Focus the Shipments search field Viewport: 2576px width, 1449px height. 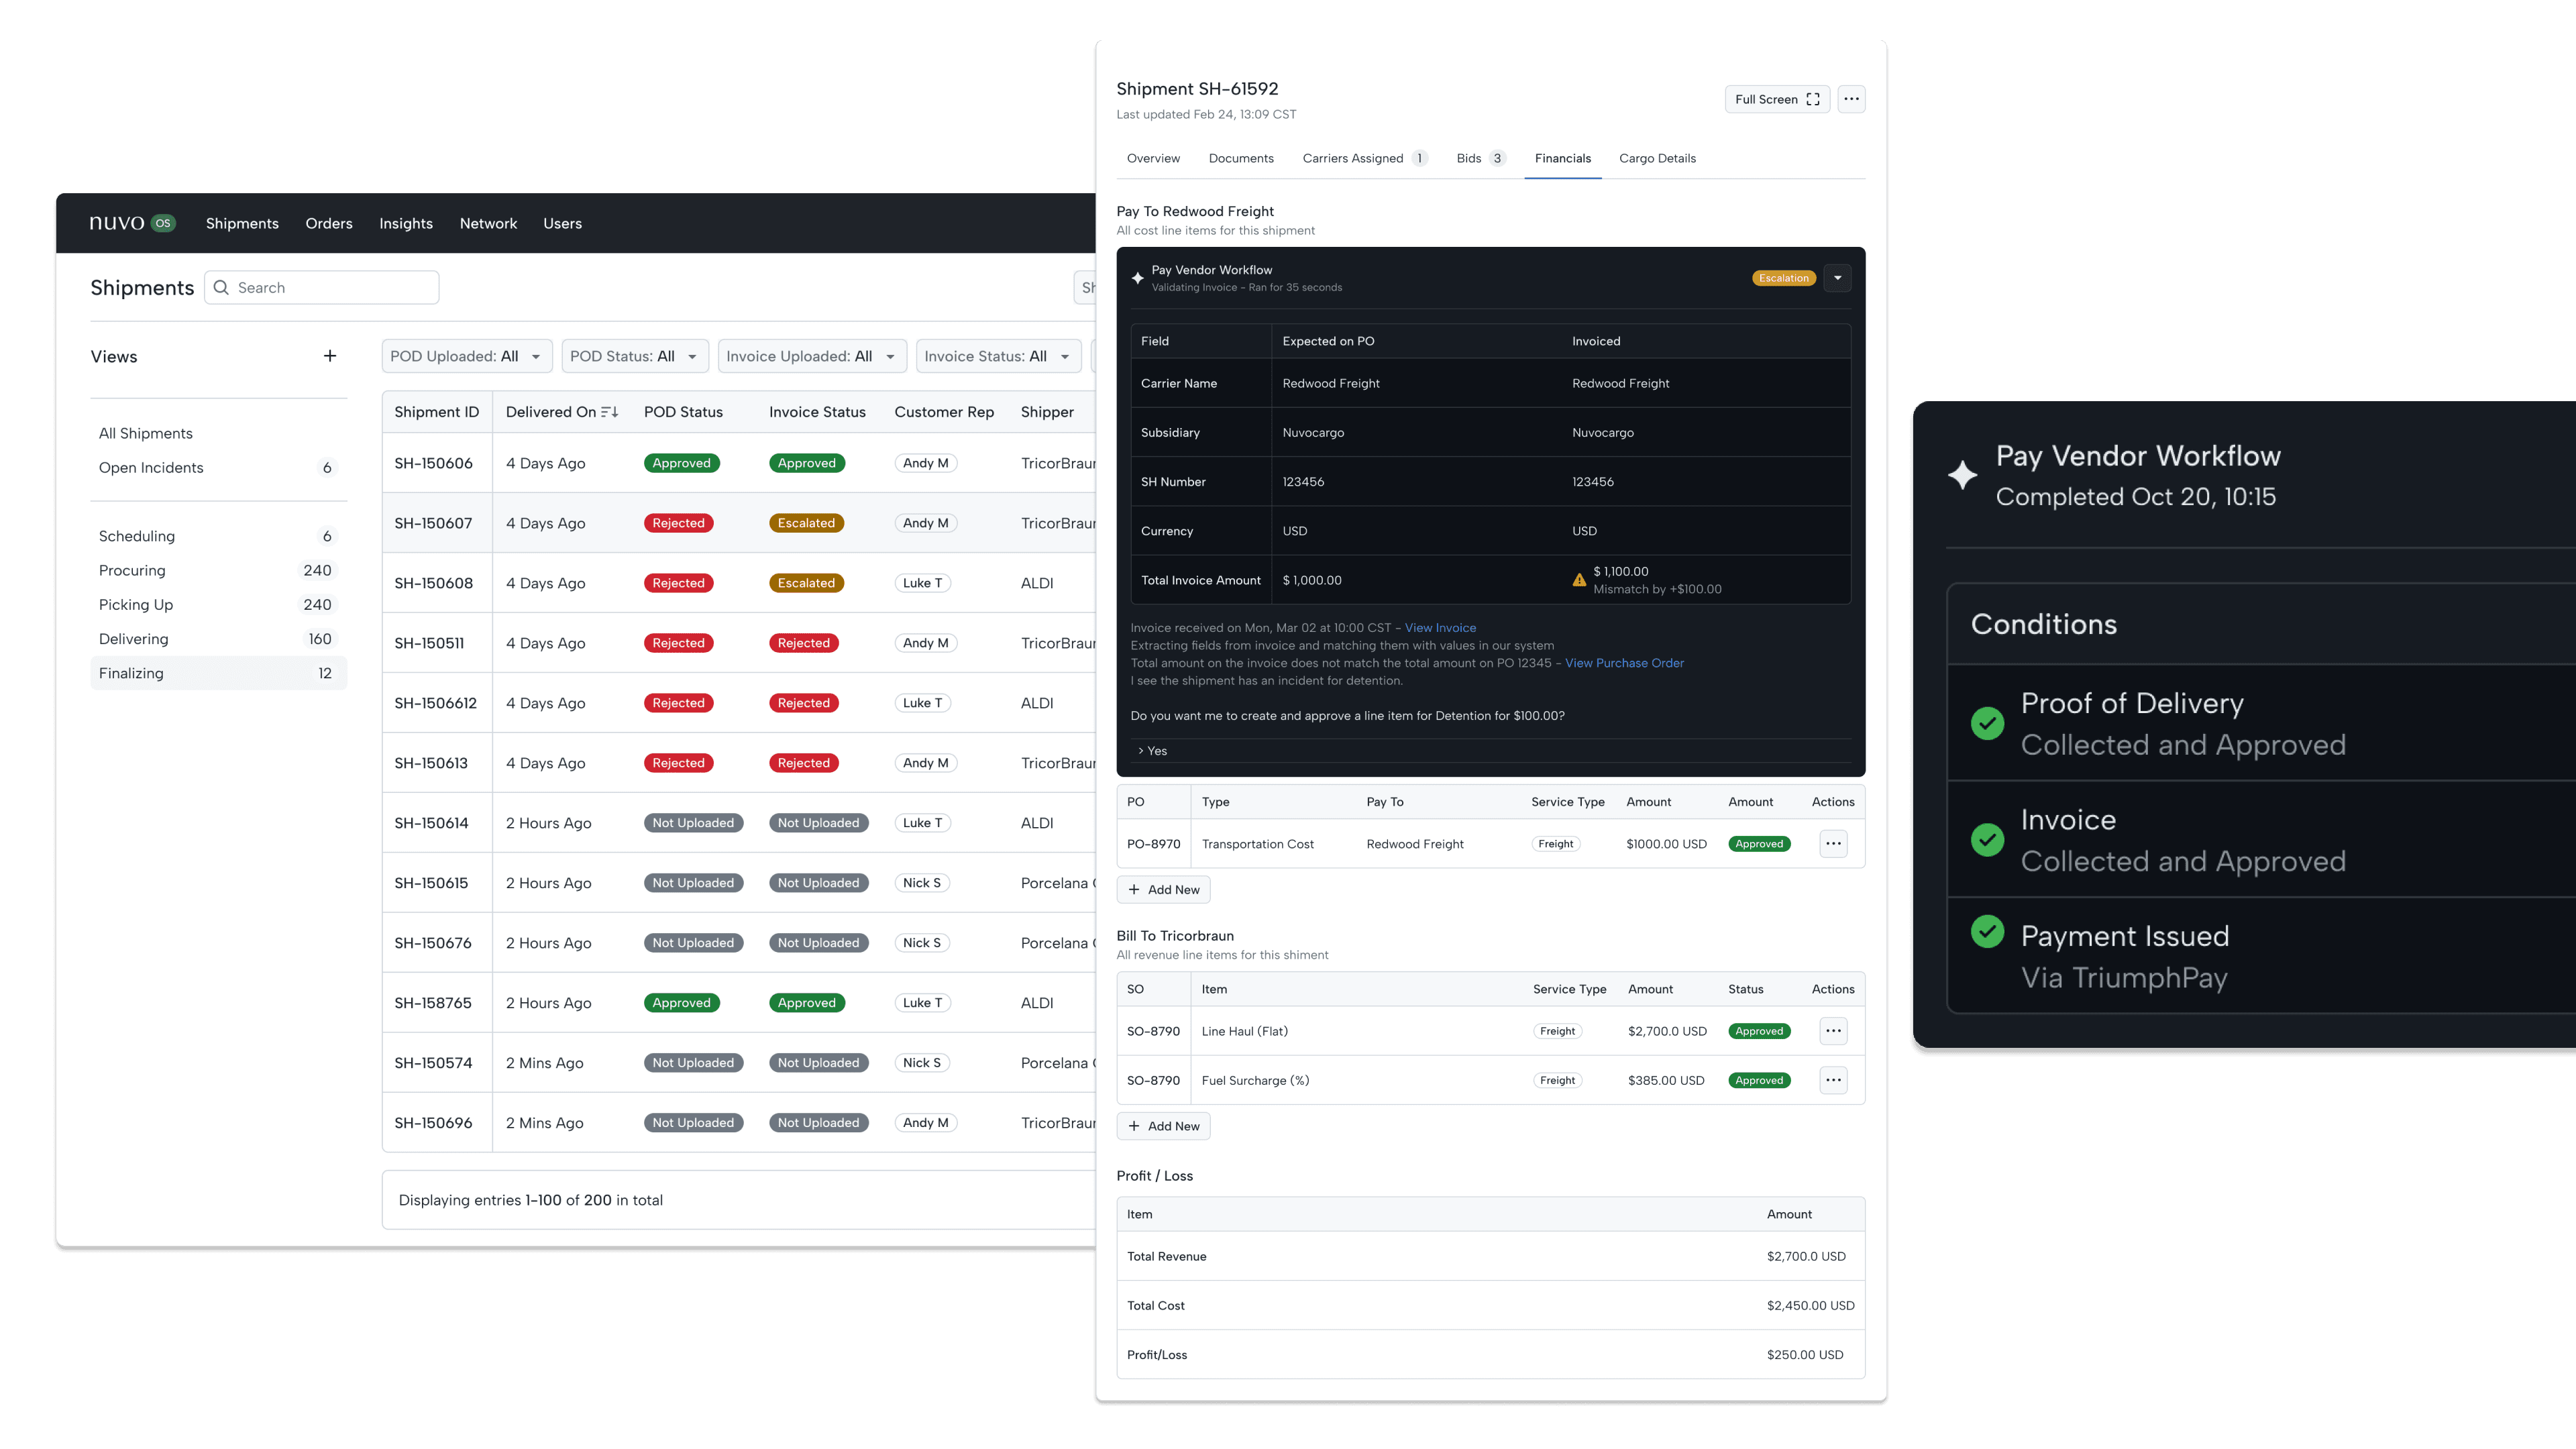[x=322, y=287]
